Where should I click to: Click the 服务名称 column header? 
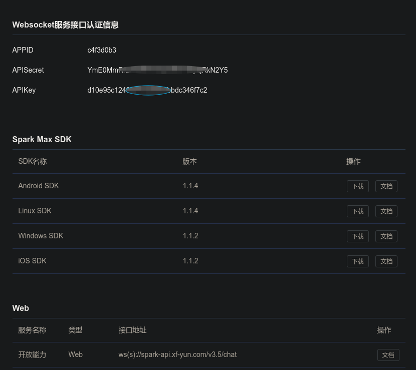point(33,330)
